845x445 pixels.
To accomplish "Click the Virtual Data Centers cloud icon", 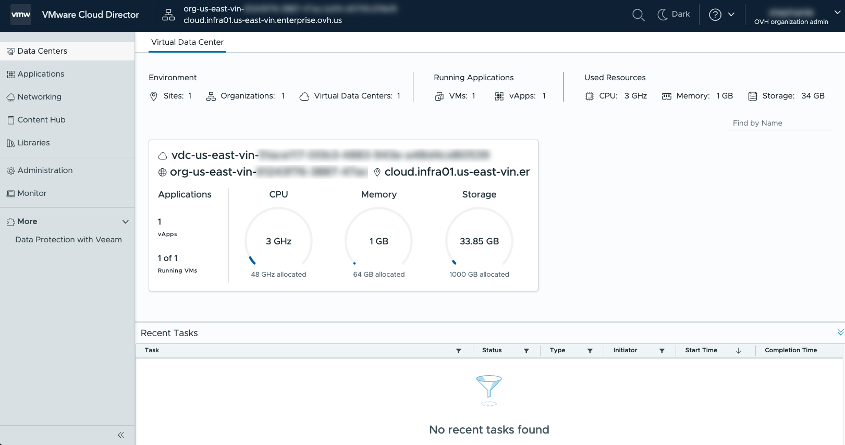I will point(304,96).
